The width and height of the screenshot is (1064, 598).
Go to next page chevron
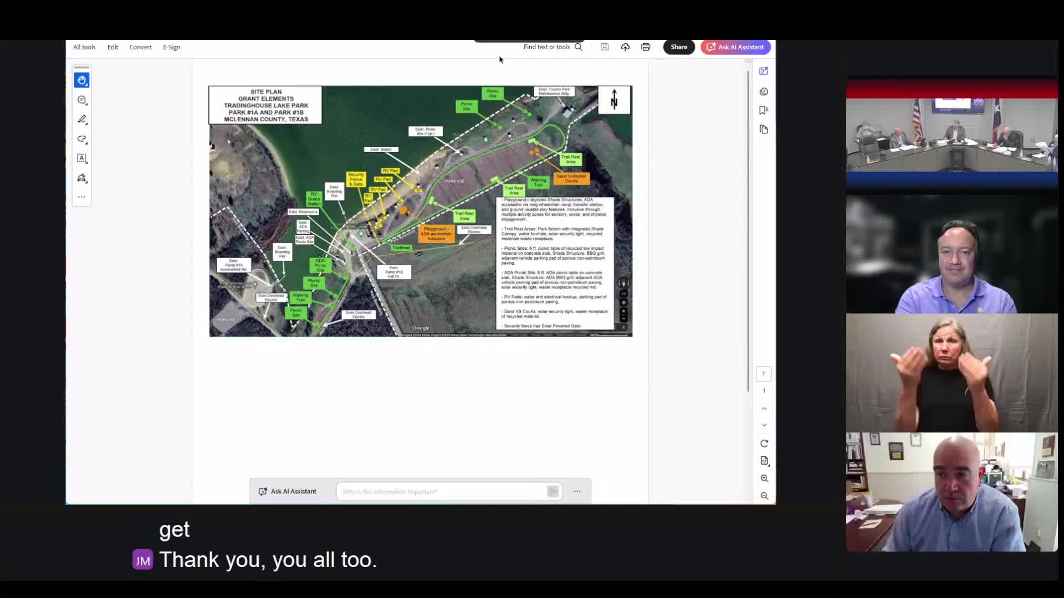tap(764, 425)
